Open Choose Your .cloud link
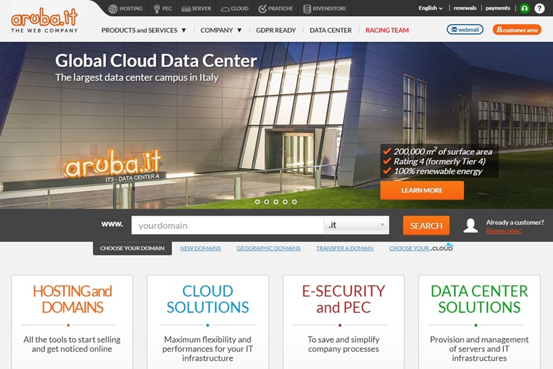 pos(421,248)
